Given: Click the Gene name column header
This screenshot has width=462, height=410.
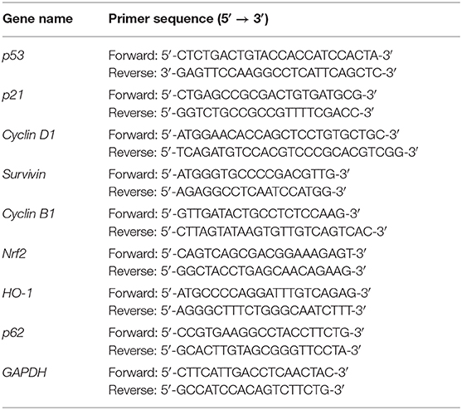Looking at the screenshot, I should pyautogui.click(x=37, y=19).
